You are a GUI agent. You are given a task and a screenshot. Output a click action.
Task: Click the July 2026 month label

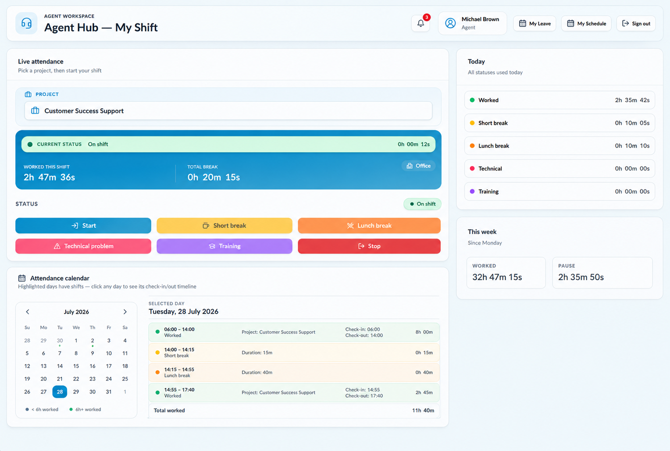coord(76,312)
